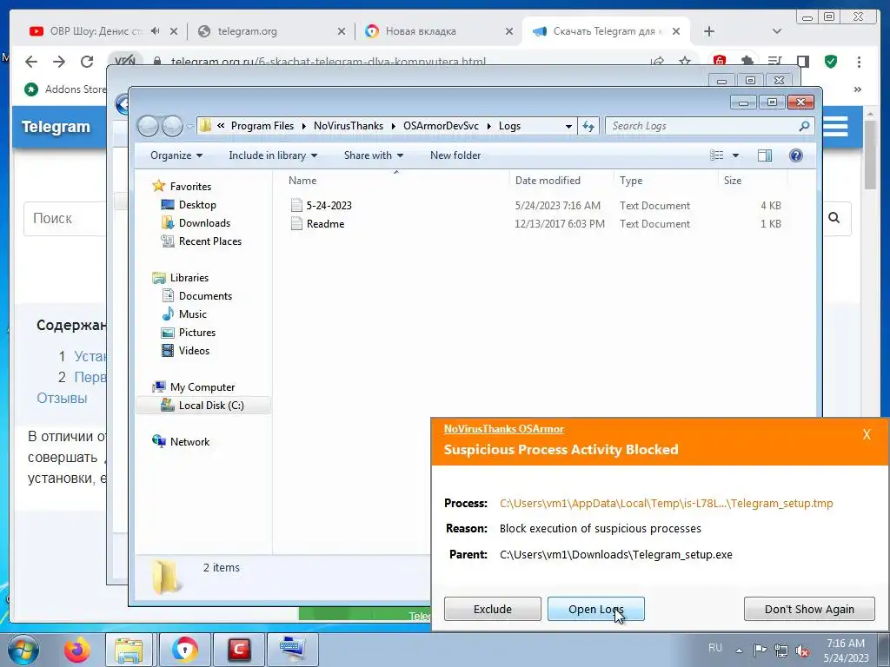The height and width of the screenshot is (667, 890).
Task: Show hidden tray icons arrow
Action: pos(739,650)
